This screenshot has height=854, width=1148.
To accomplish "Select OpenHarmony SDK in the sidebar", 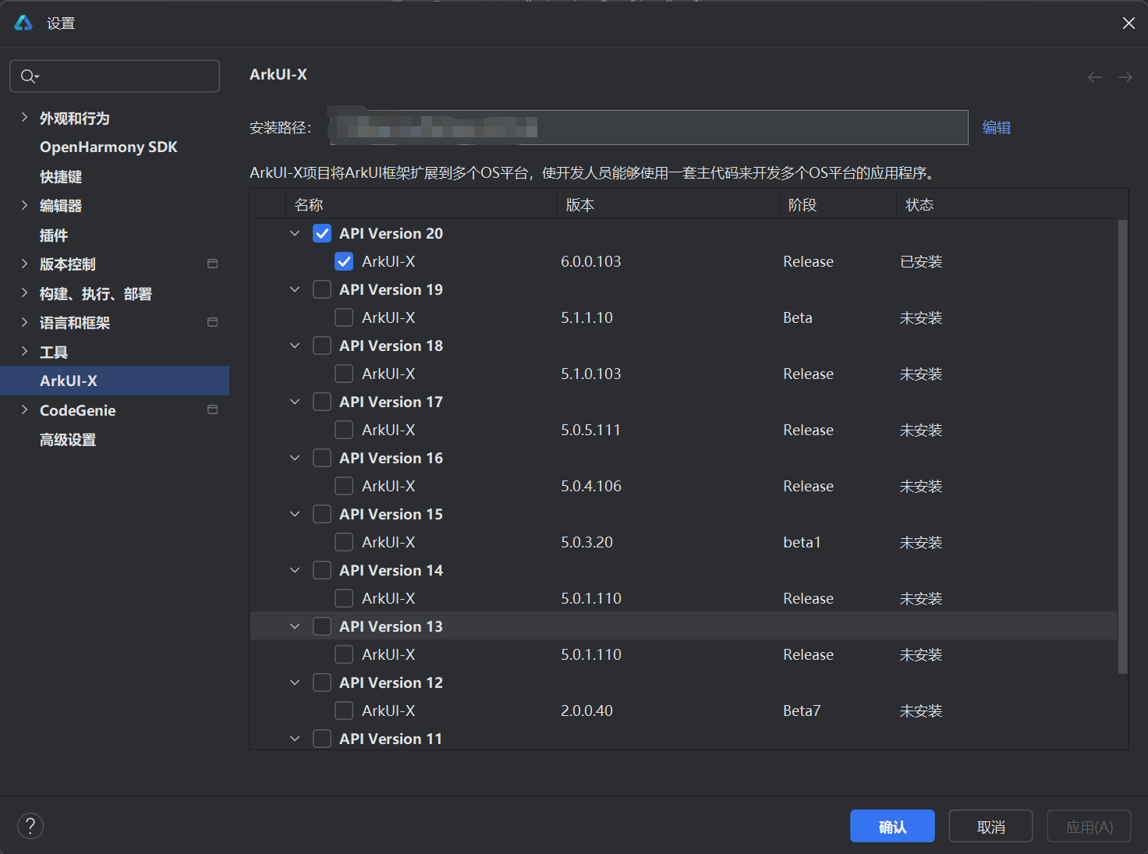I will (108, 147).
